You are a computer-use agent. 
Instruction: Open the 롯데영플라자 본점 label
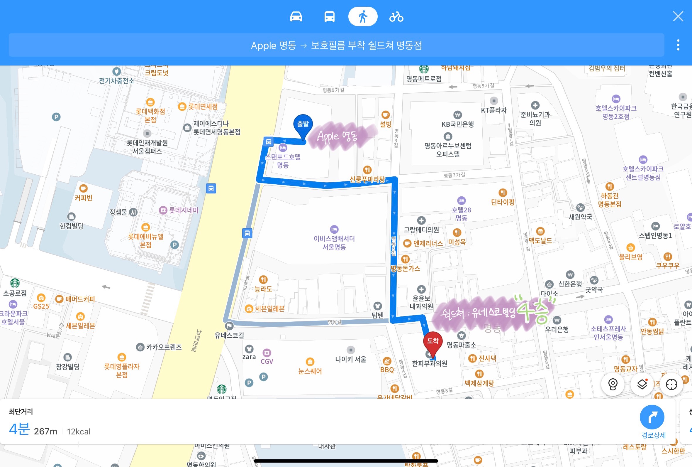pyautogui.click(x=122, y=370)
